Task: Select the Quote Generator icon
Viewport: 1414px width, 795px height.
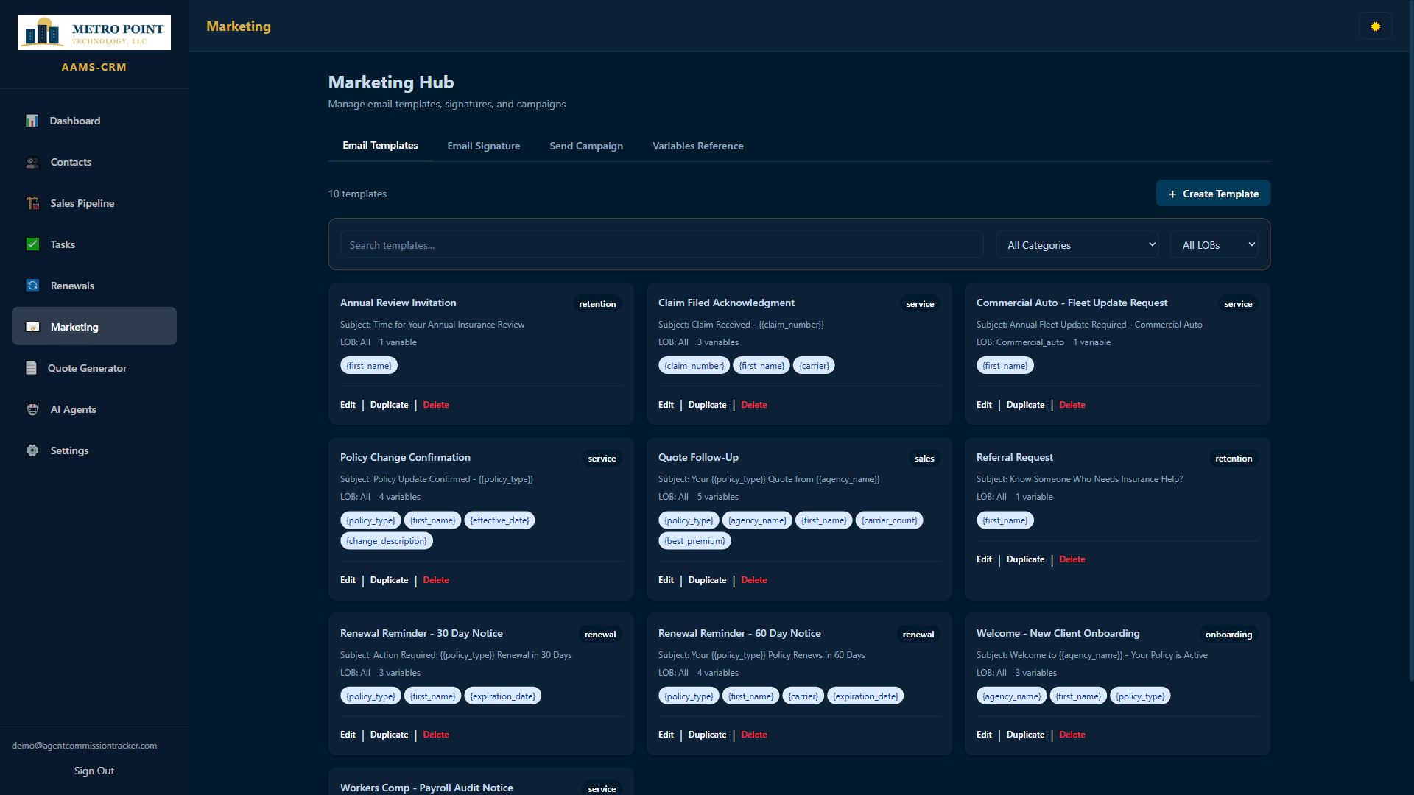Action: point(32,368)
